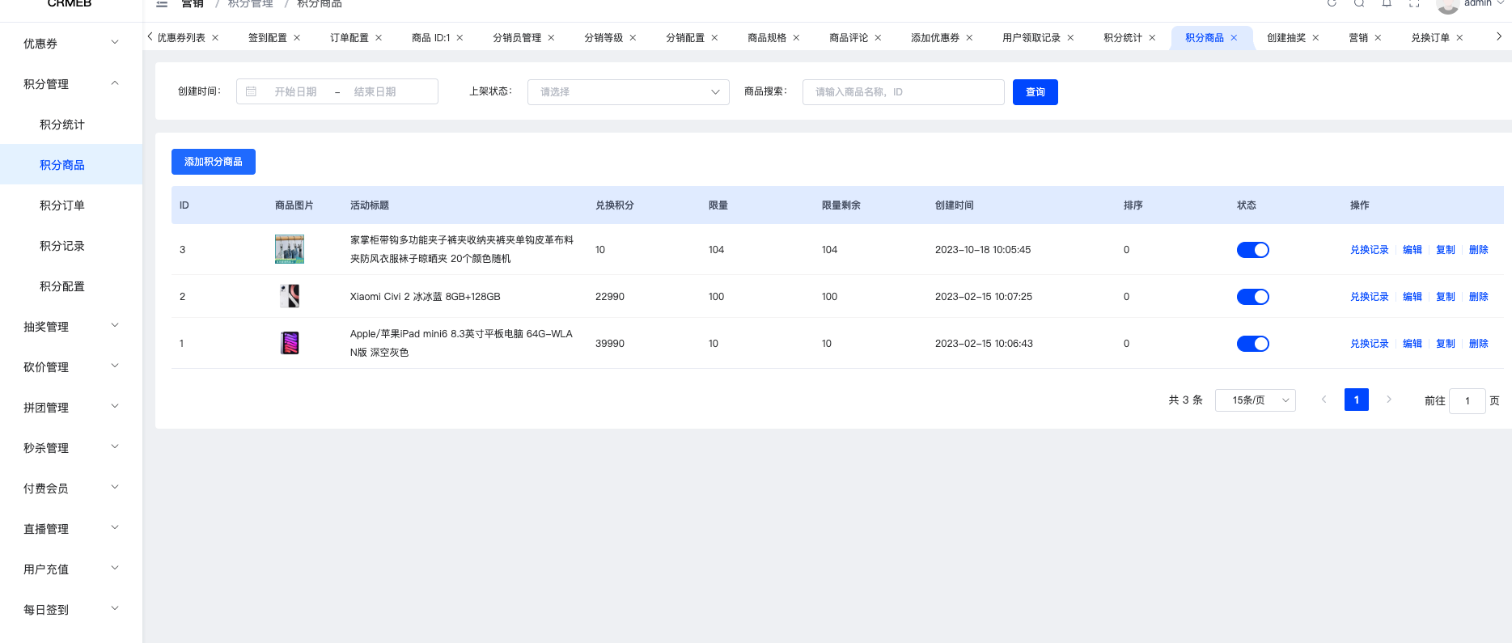The image size is (1512, 643).
Task: Toggle status switch for product ID 3
Action: coord(1252,250)
